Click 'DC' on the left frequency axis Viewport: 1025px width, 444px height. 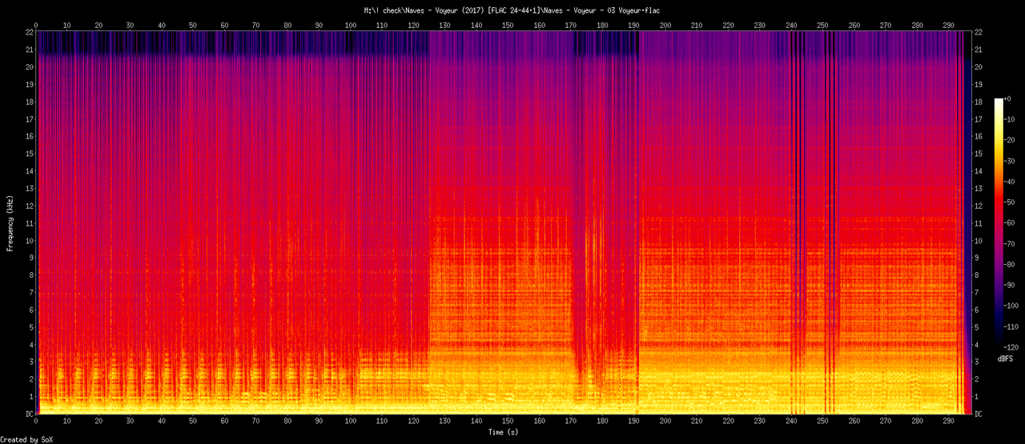(x=29, y=414)
